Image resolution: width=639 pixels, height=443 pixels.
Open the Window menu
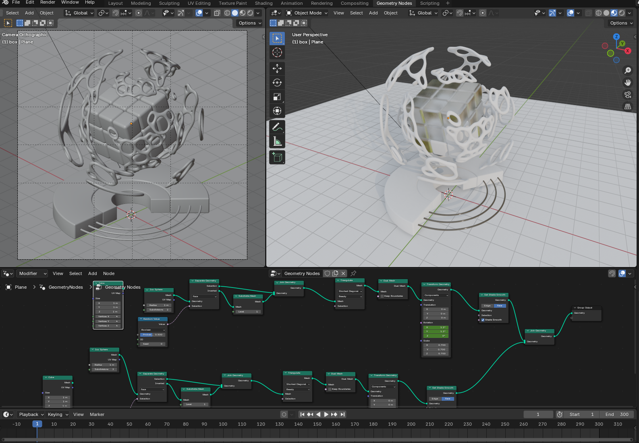click(70, 2)
